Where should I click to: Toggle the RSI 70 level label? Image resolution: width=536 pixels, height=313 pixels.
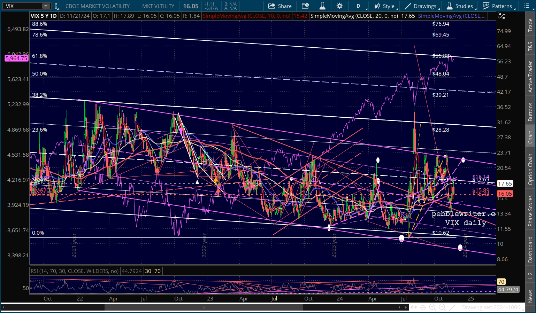pos(158,271)
